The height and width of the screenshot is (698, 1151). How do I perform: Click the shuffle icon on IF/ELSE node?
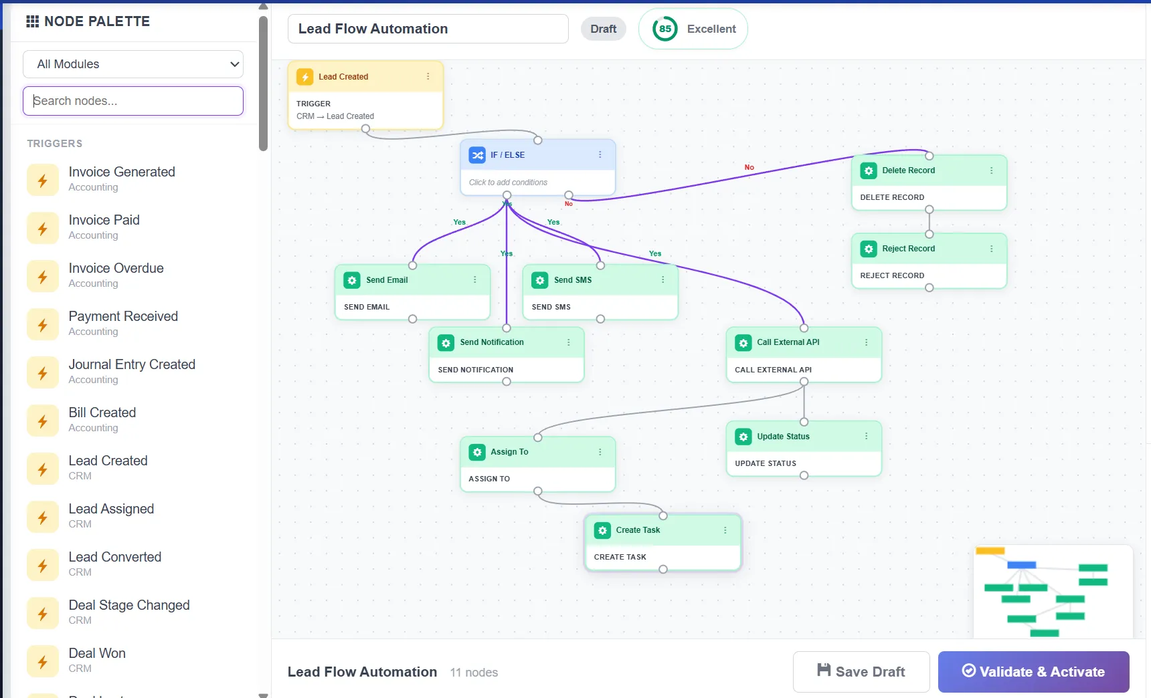tap(476, 155)
